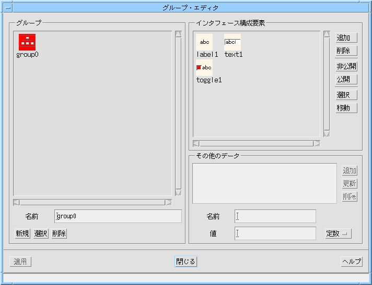Click the 新規 button under group list
Screen dimensions: 372x285
(x=22, y=233)
